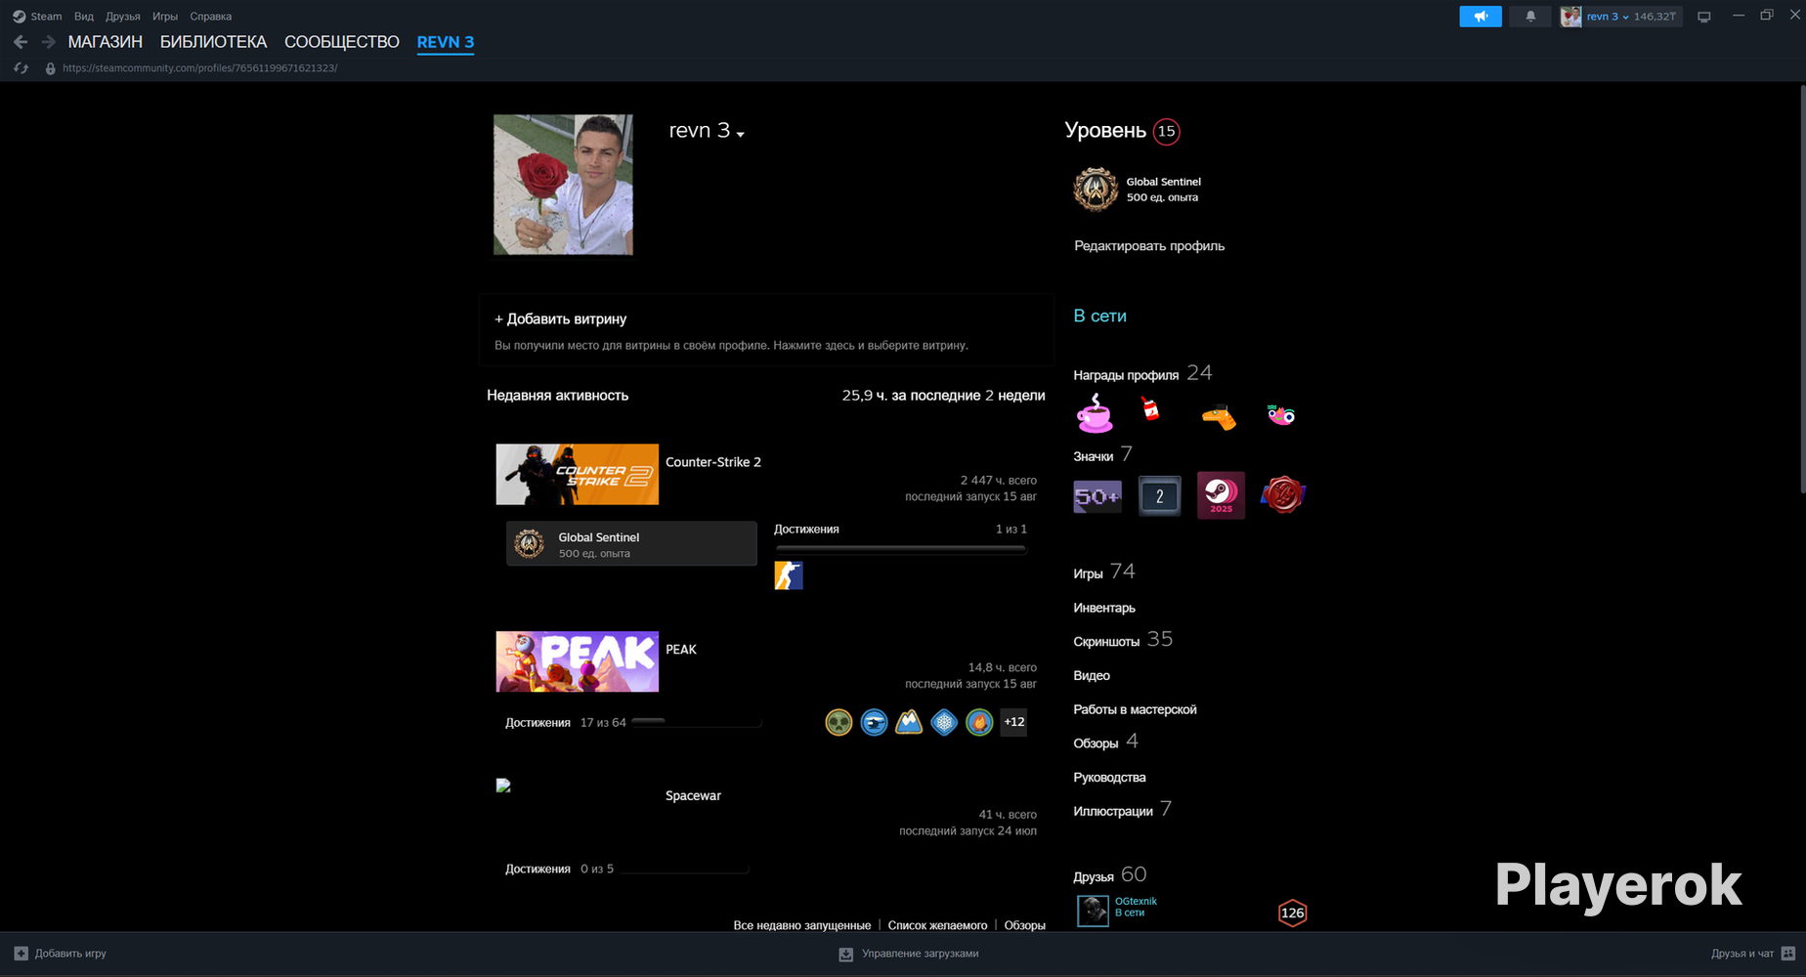Open the Друзья 60 friends list

(1110, 874)
